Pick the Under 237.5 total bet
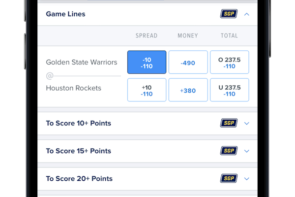Screen dimensions: 295x197 tap(229, 90)
